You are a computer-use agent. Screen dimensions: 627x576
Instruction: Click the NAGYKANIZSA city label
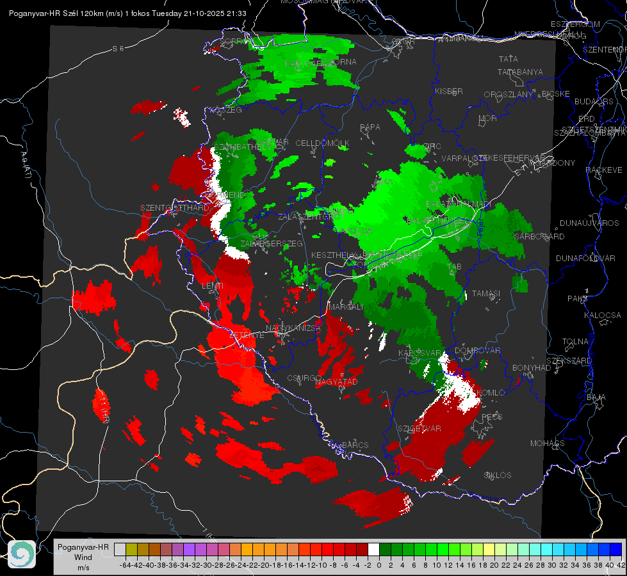tap(293, 328)
